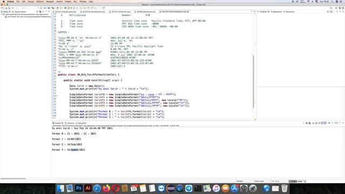This screenshot has width=345, height=194.
Task: Open Notes app in the dock
Action: [143, 188]
